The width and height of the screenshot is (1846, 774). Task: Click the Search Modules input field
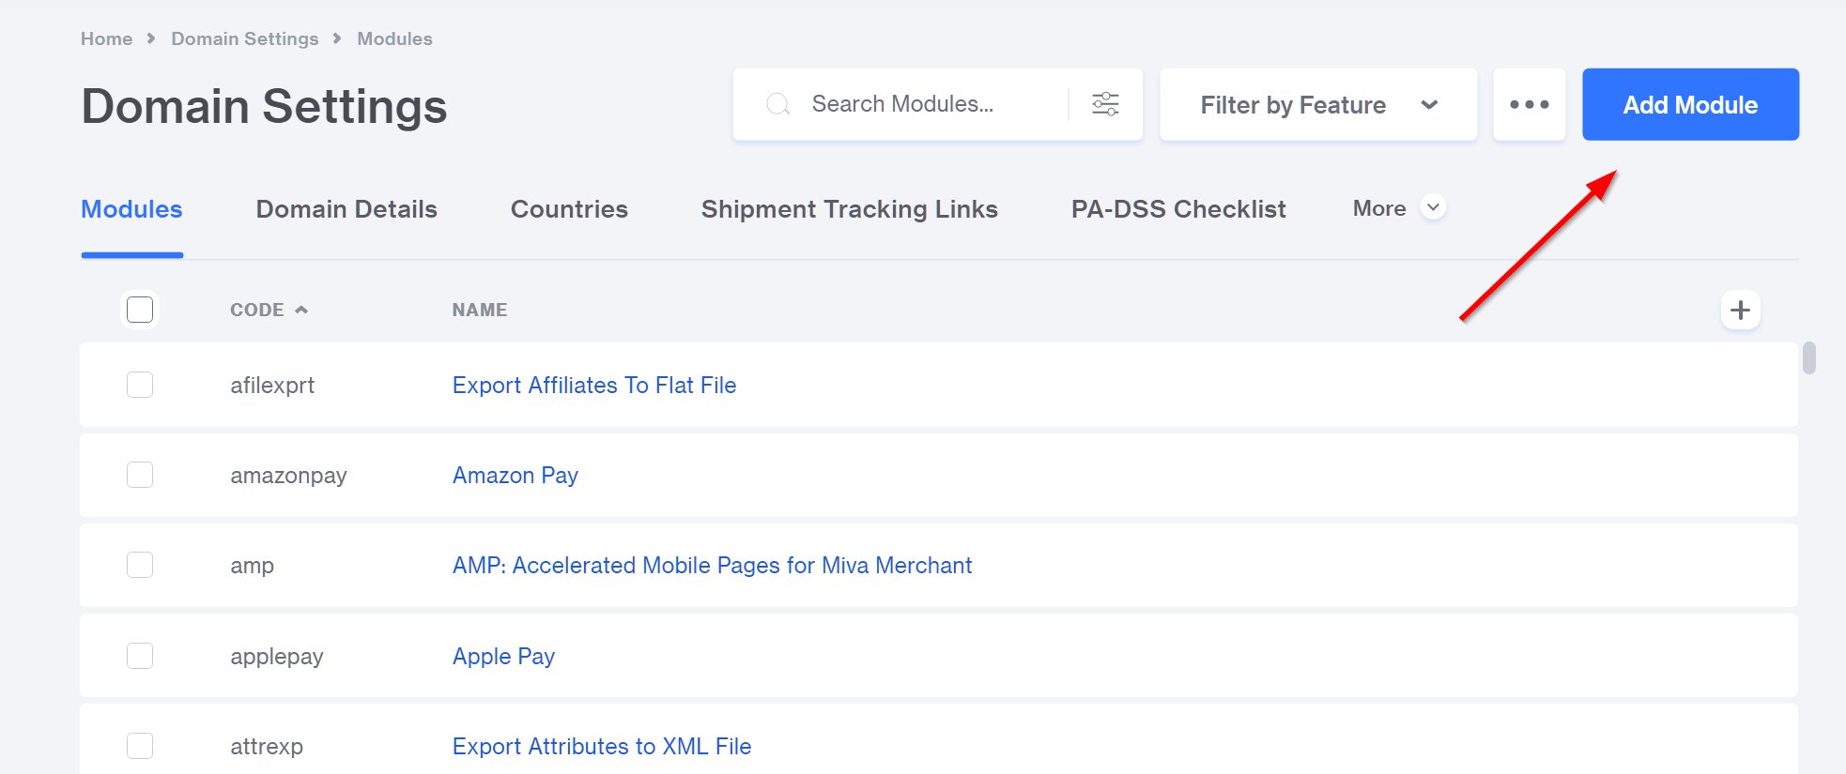(930, 104)
